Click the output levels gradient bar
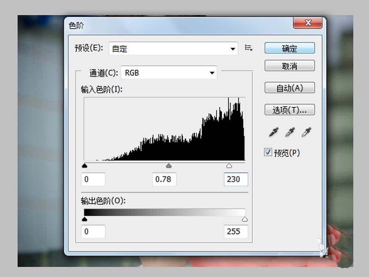Image resolution: width=369 pixels, height=277 pixels. coord(165,213)
